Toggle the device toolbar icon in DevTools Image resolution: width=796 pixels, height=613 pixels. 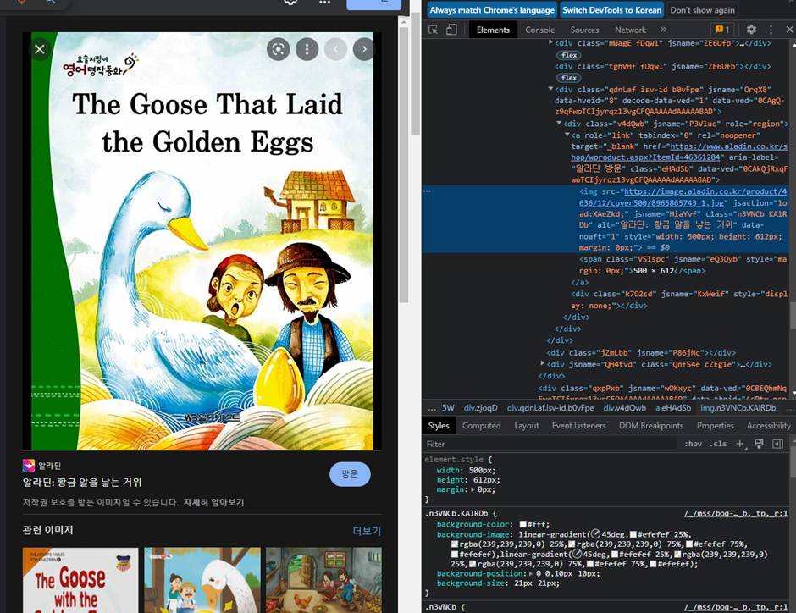tap(451, 30)
